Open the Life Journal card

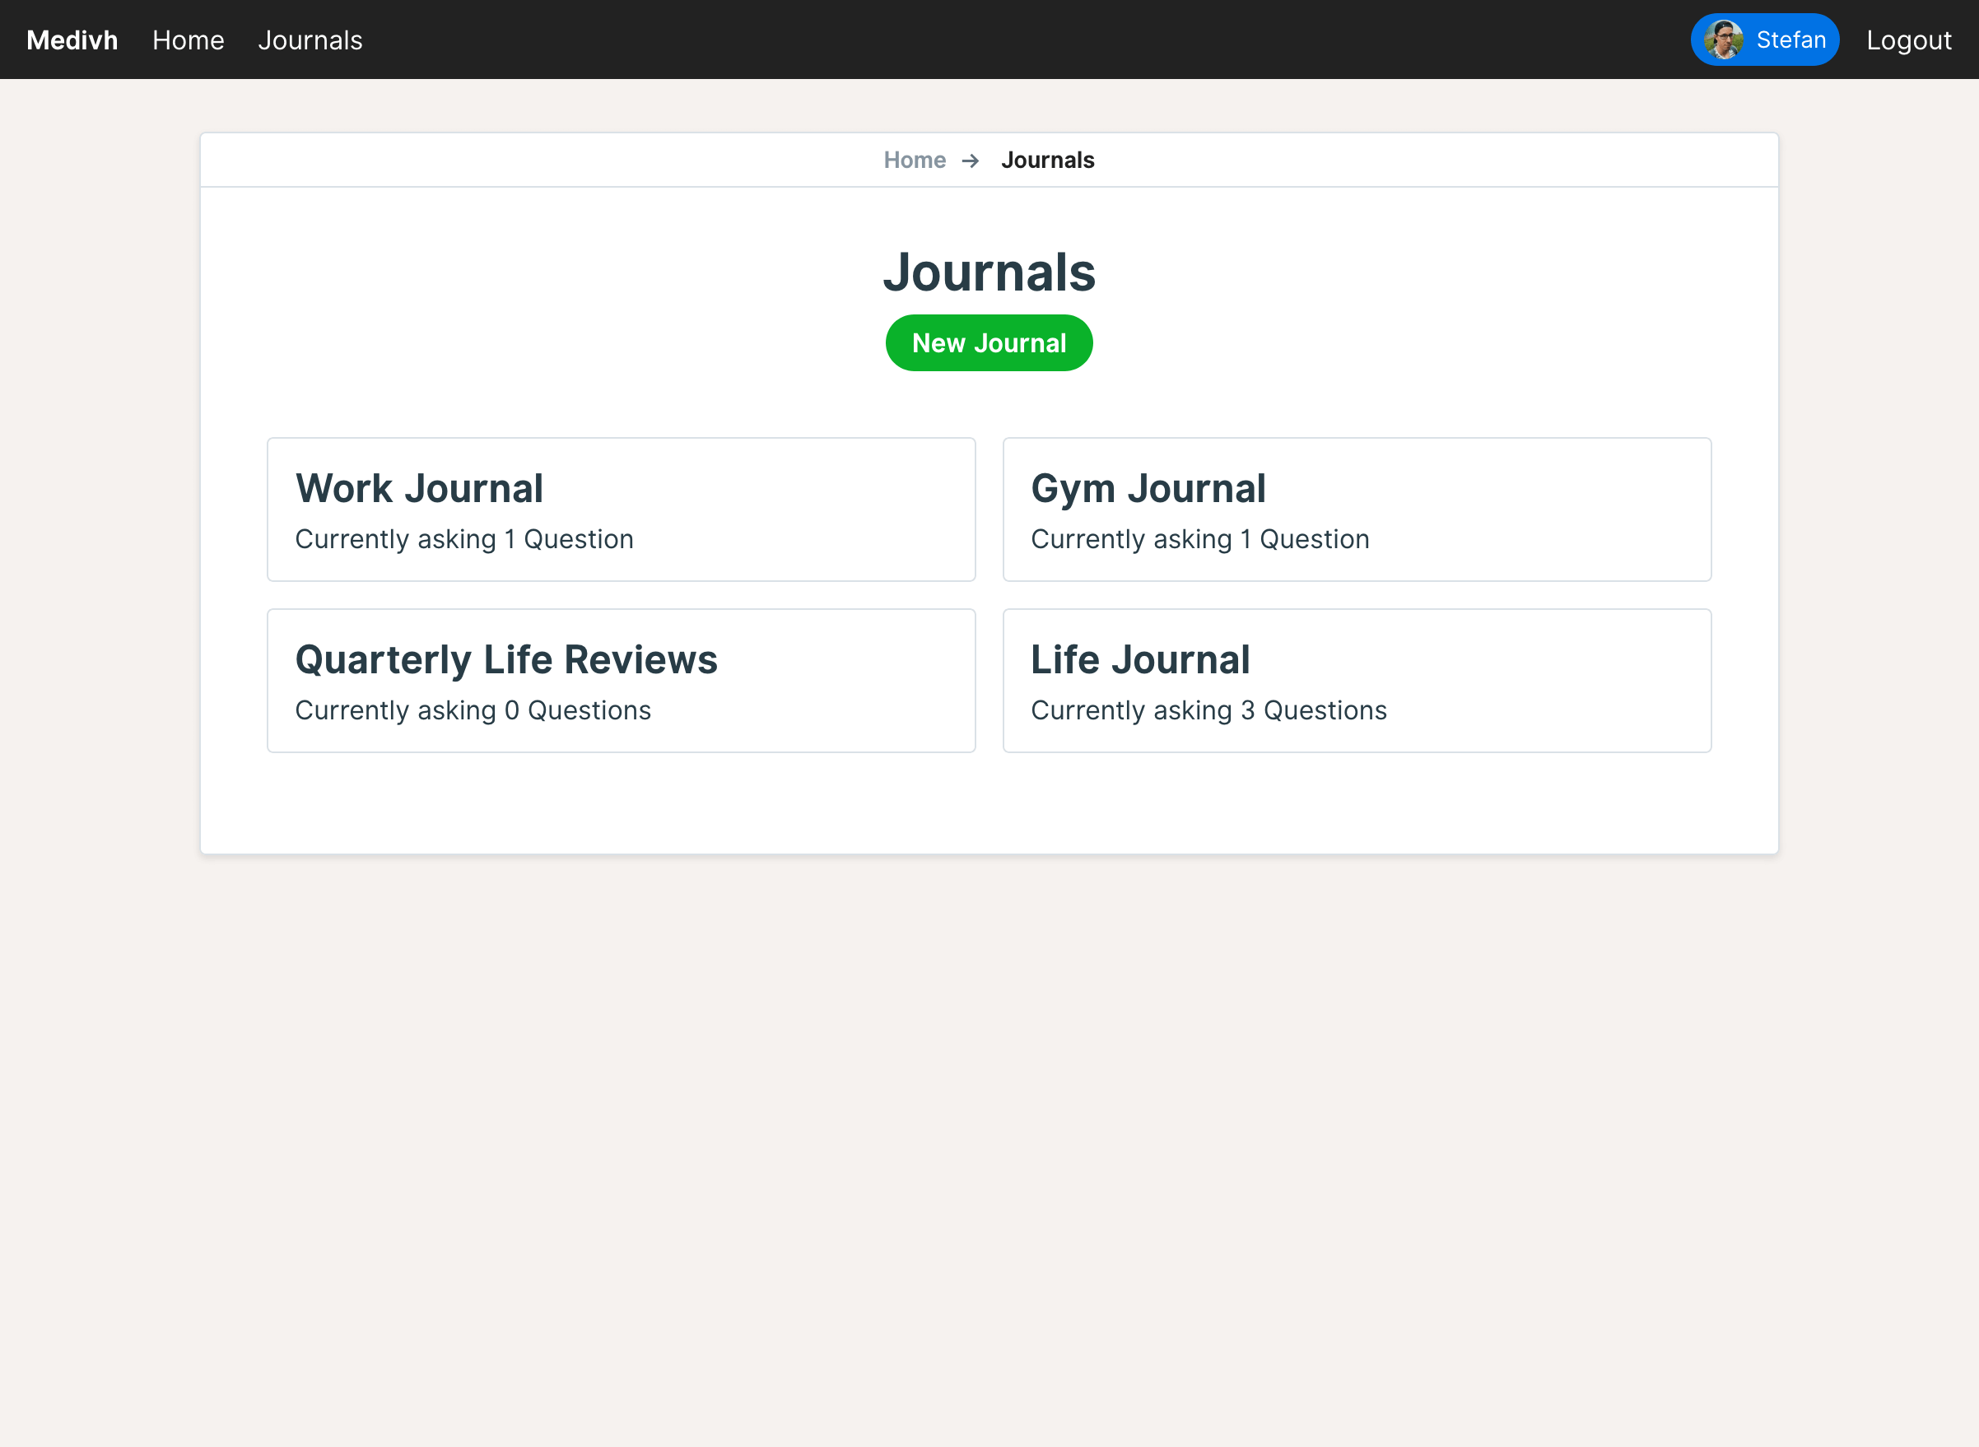[1356, 680]
